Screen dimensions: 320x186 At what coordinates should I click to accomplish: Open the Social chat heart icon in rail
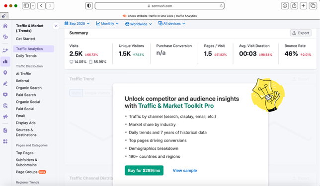point(5,94)
